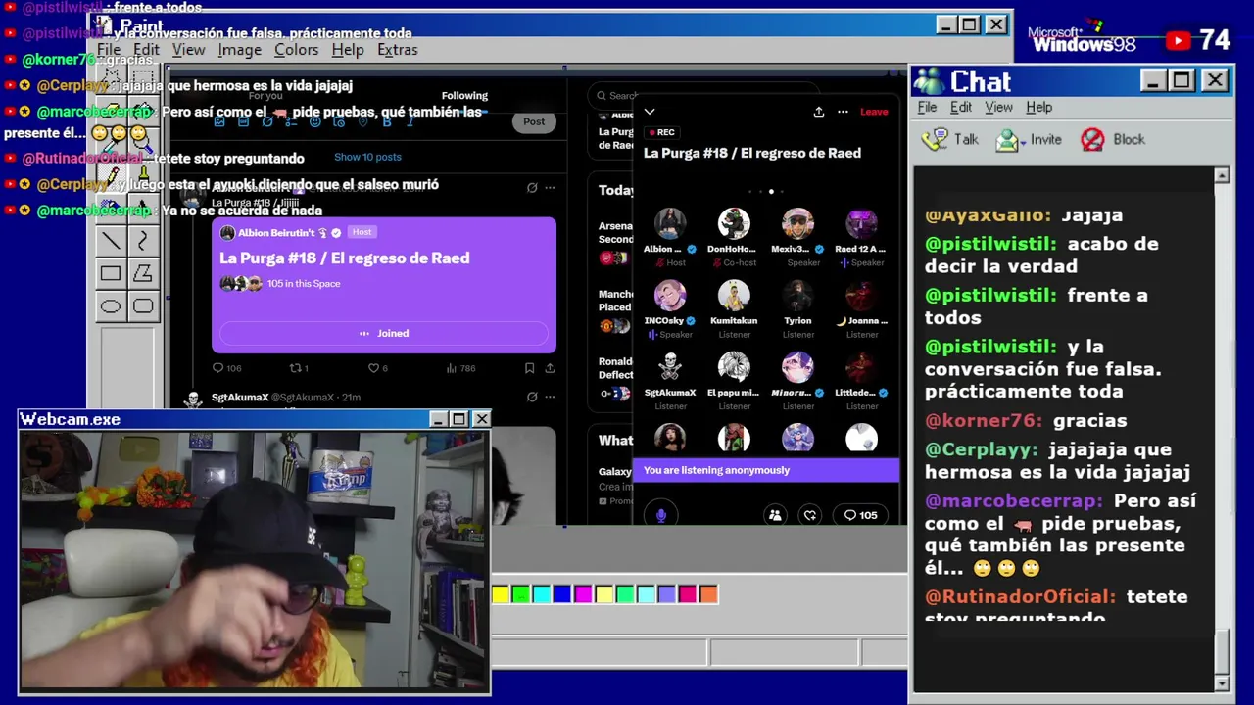The height and width of the screenshot is (705, 1254).
Task: Click the Grok icon on SgtAkumaX's post
Action: [x=532, y=398]
